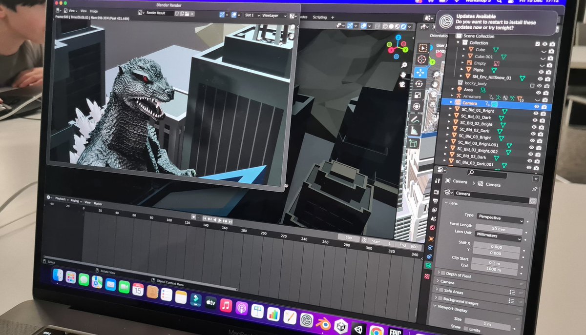Click the viewport zoom magnifier gizmo

click(404, 65)
